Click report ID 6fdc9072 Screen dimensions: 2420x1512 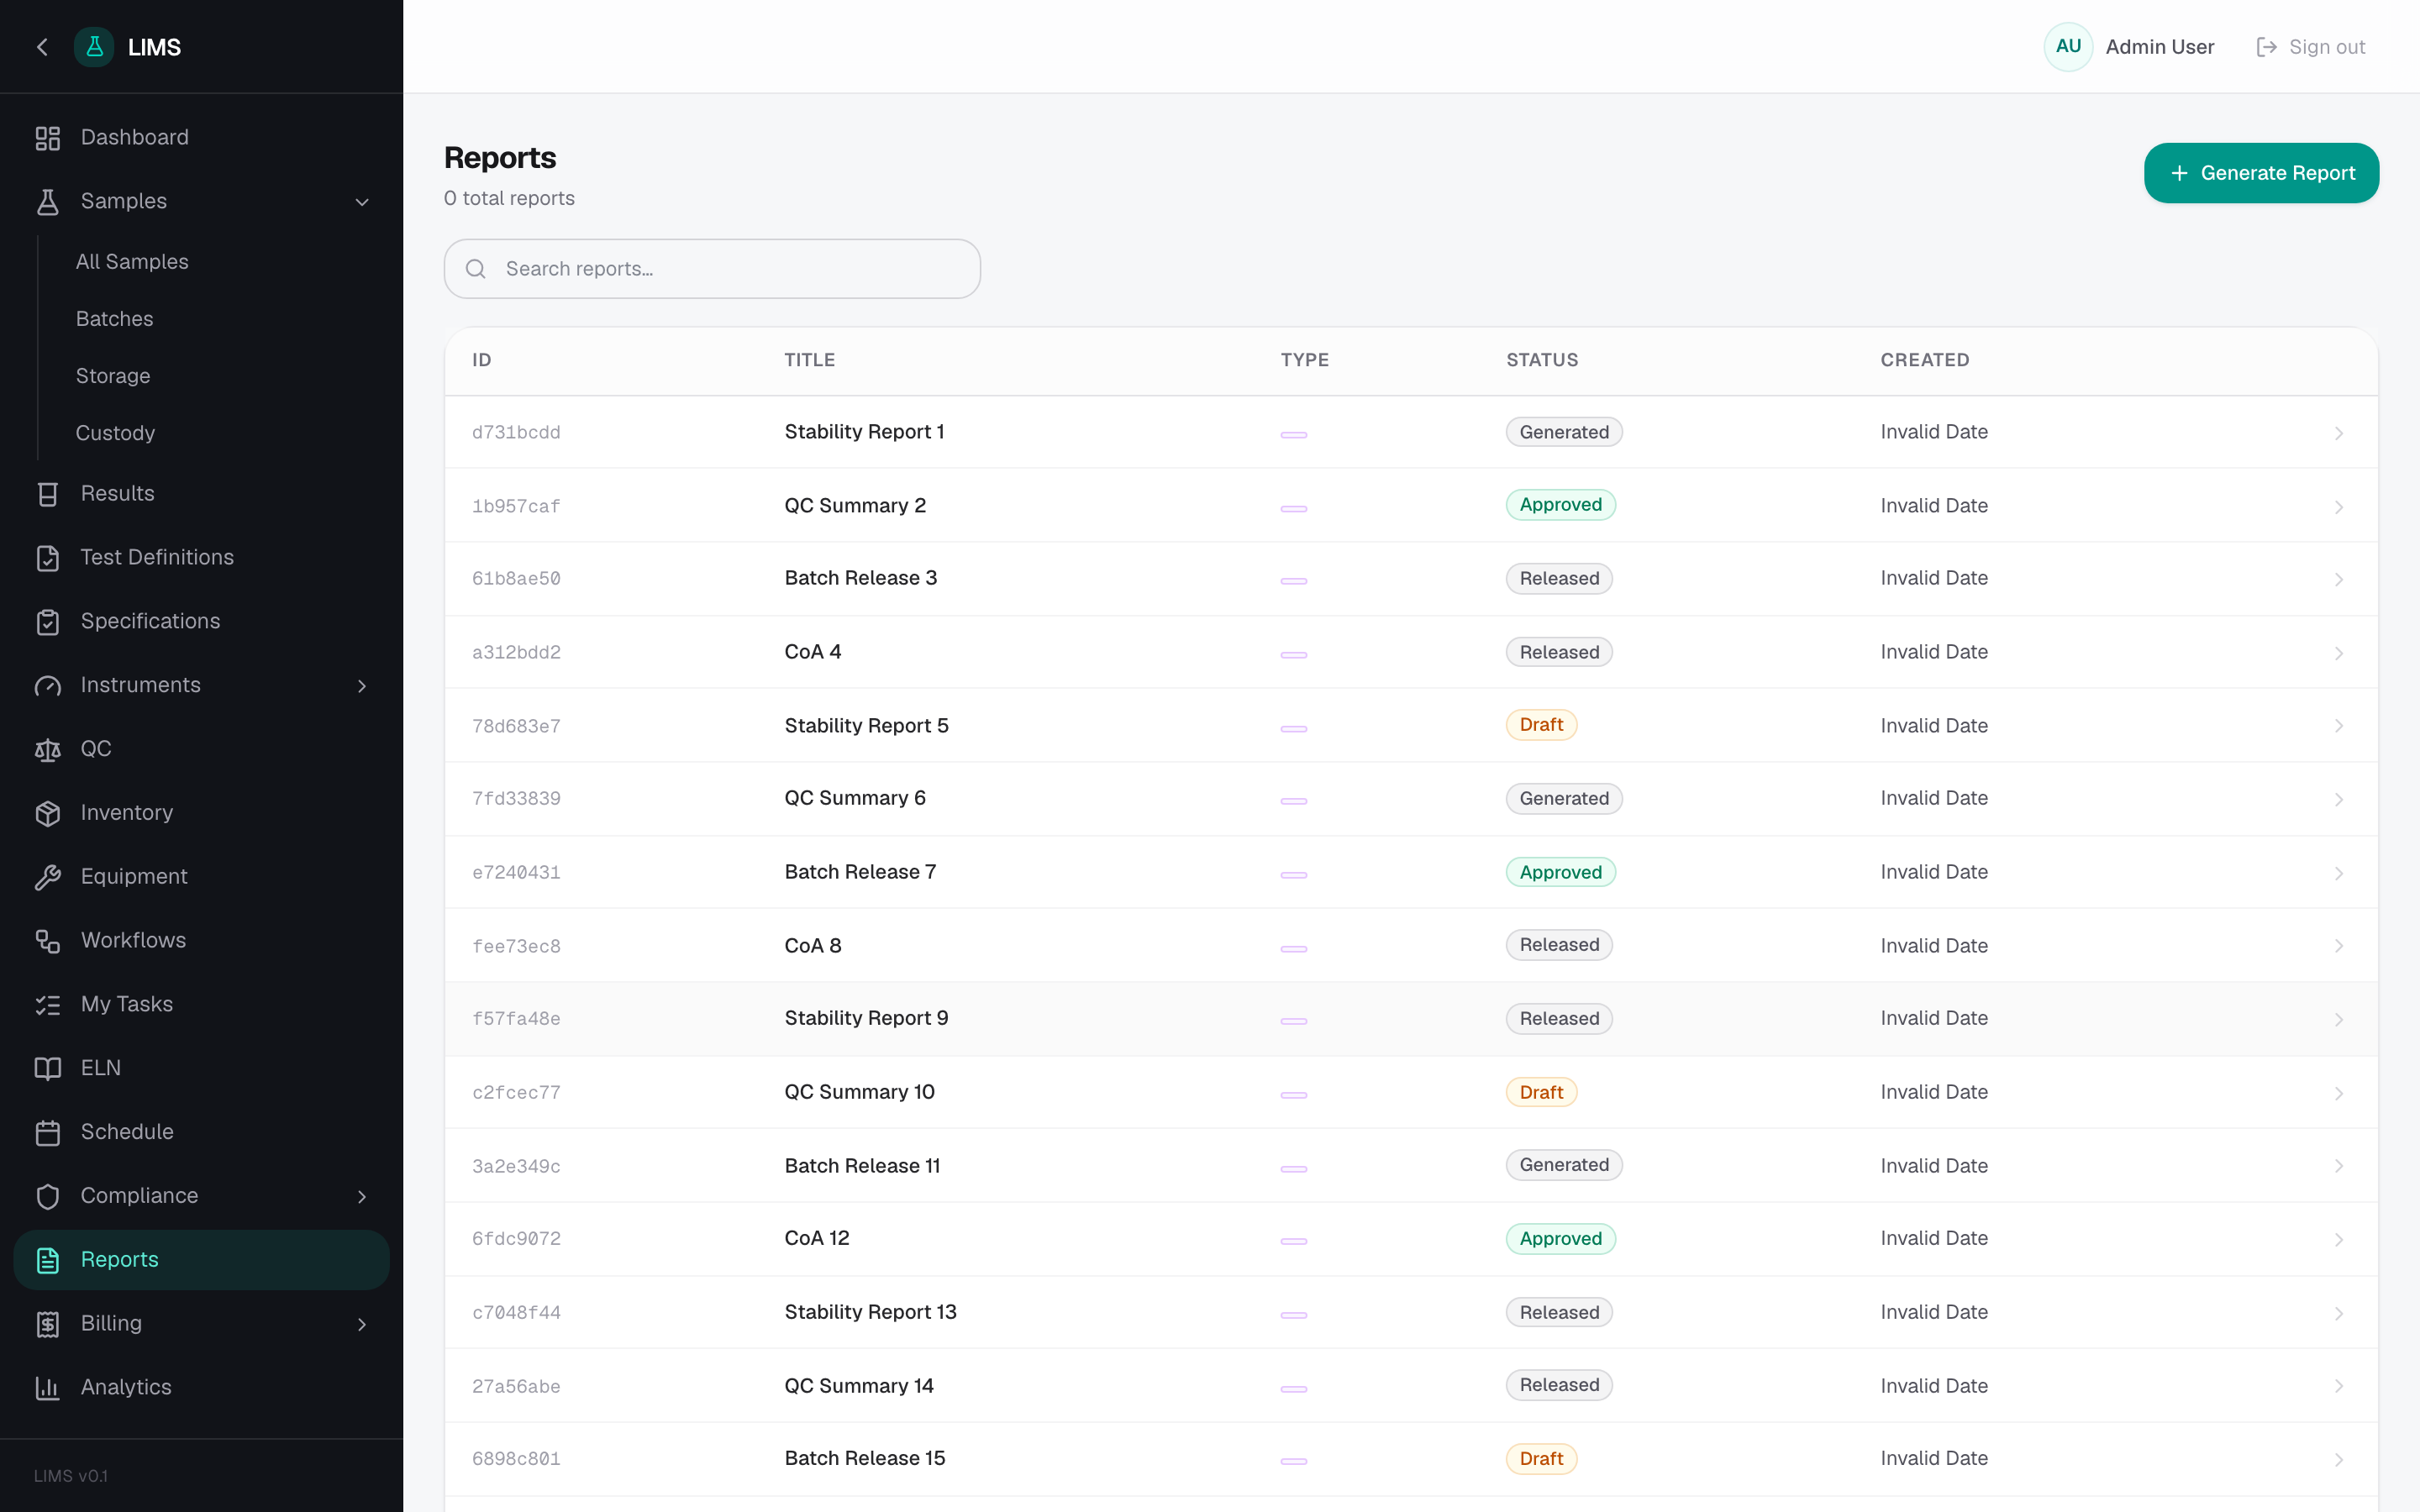pyautogui.click(x=516, y=1239)
